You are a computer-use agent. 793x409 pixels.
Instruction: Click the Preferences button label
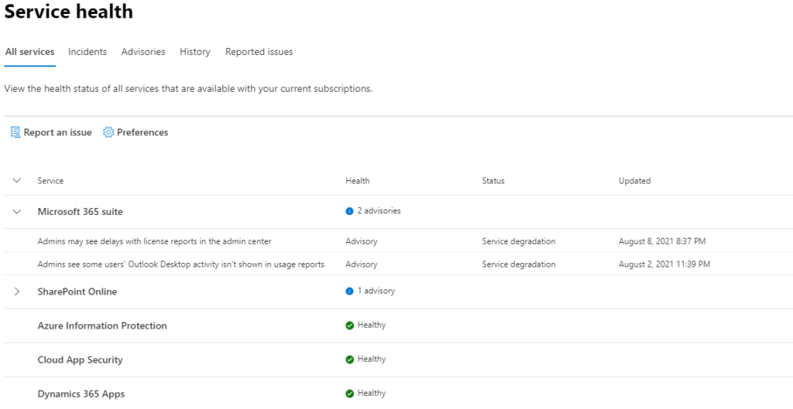[x=142, y=132]
